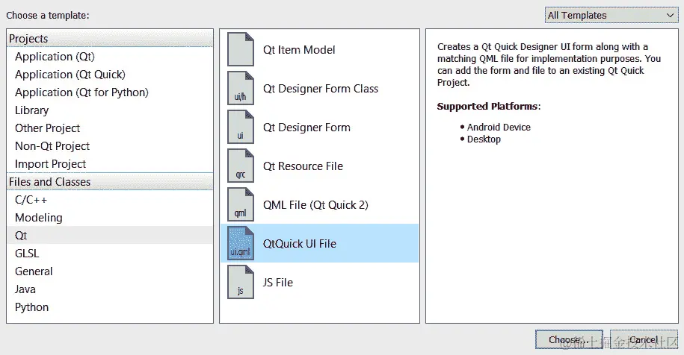The width and height of the screenshot is (684, 355).
Task: Click the Android Device platform entry
Action: pos(499,127)
